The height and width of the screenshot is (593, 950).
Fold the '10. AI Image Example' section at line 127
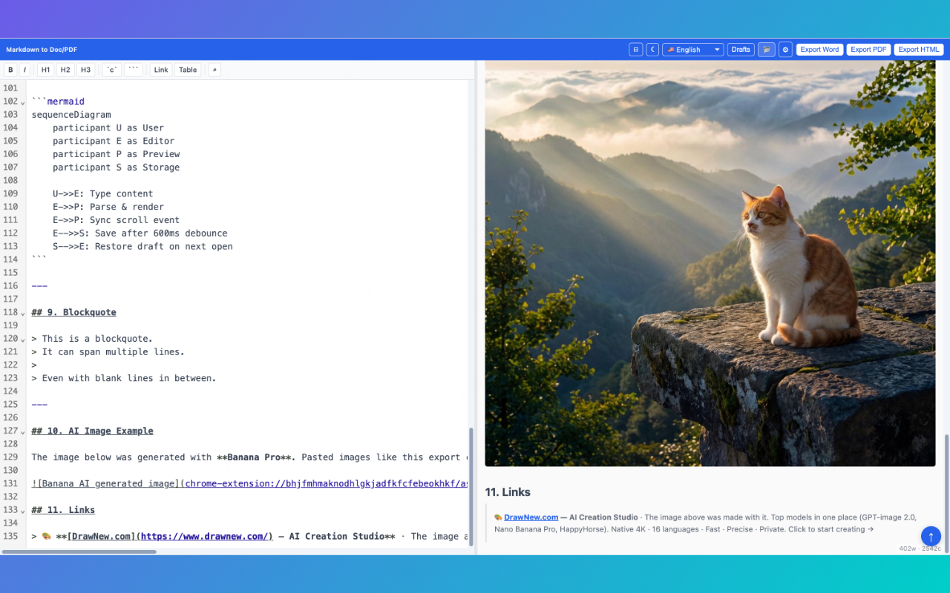click(23, 431)
